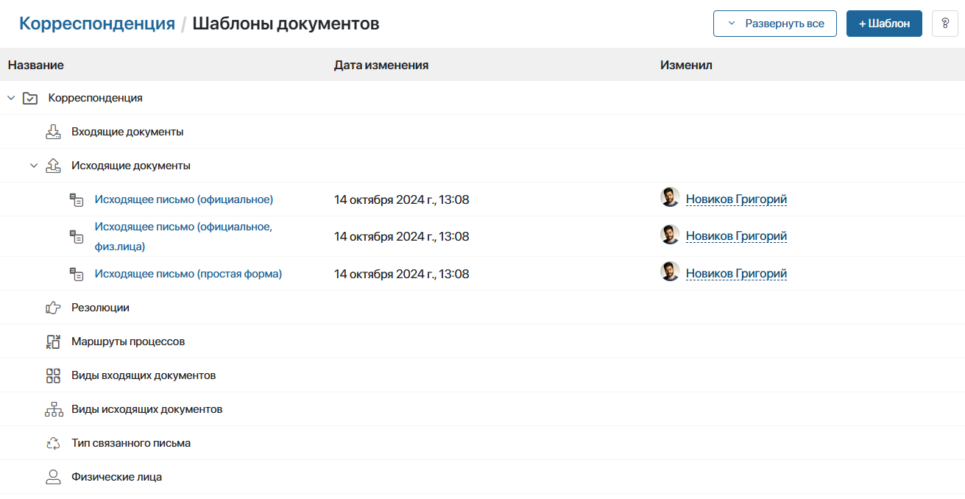The width and height of the screenshot is (965, 499).
Task: Open Новиков Григорий profile in first row
Action: (736, 199)
